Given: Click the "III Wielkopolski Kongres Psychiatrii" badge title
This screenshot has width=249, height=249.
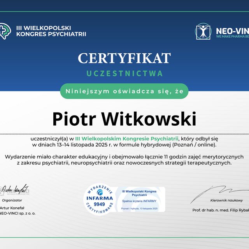Looking at the screenshot, I should point(139,193).
